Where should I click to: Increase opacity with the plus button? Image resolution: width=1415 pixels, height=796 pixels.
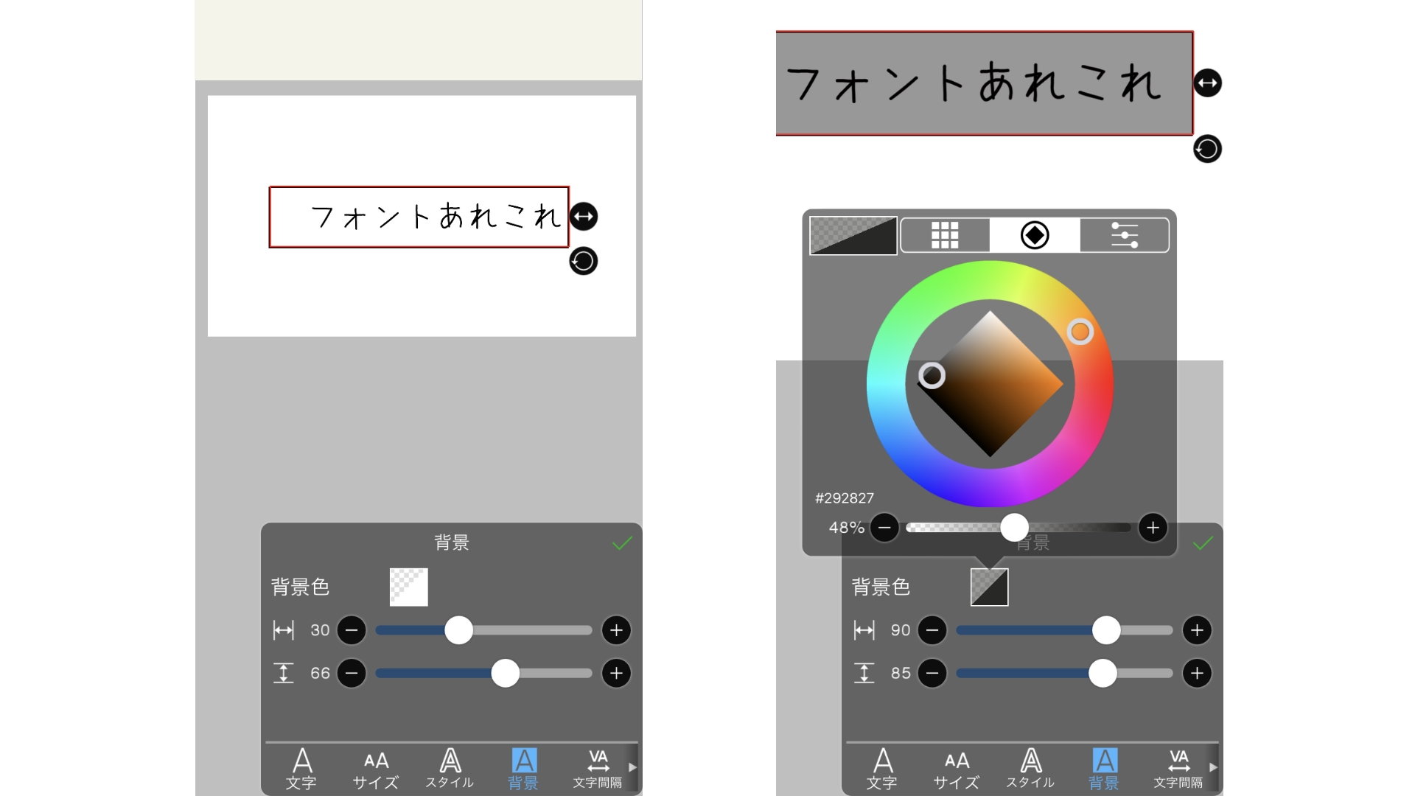[1153, 528]
